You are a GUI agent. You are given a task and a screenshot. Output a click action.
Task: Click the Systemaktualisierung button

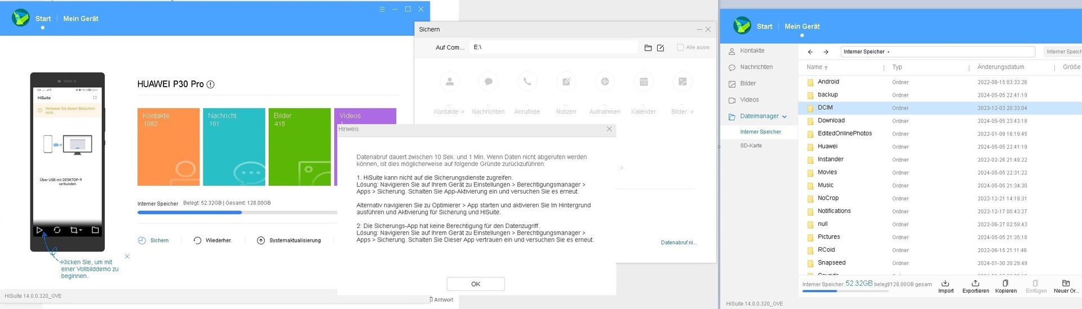tap(289, 240)
